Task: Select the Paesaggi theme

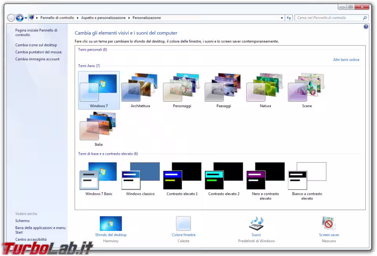Action: coord(223,90)
